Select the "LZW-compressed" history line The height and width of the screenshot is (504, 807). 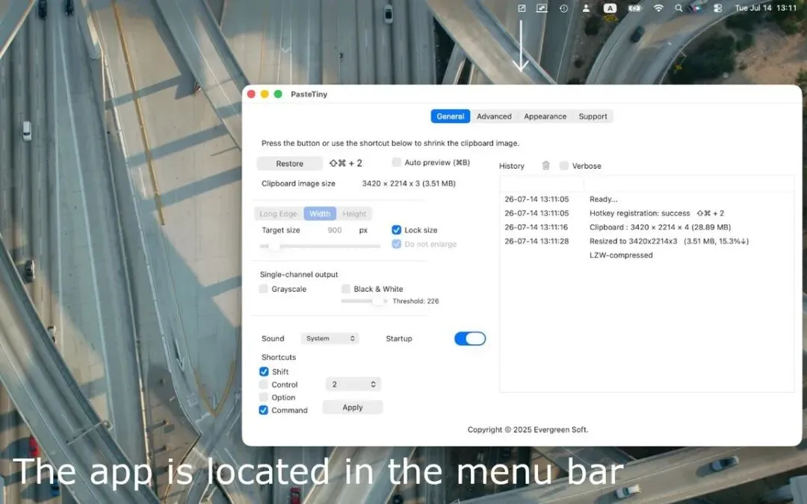pyautogui.click(x=621, y=255)
